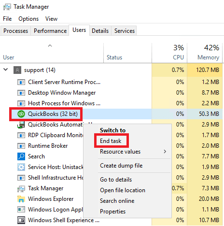Click the support (14) user label
This screenshot has width=224, height=226.
[x=40, y=70]
